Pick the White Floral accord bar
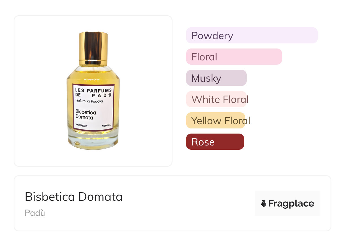 click(216, 99)
